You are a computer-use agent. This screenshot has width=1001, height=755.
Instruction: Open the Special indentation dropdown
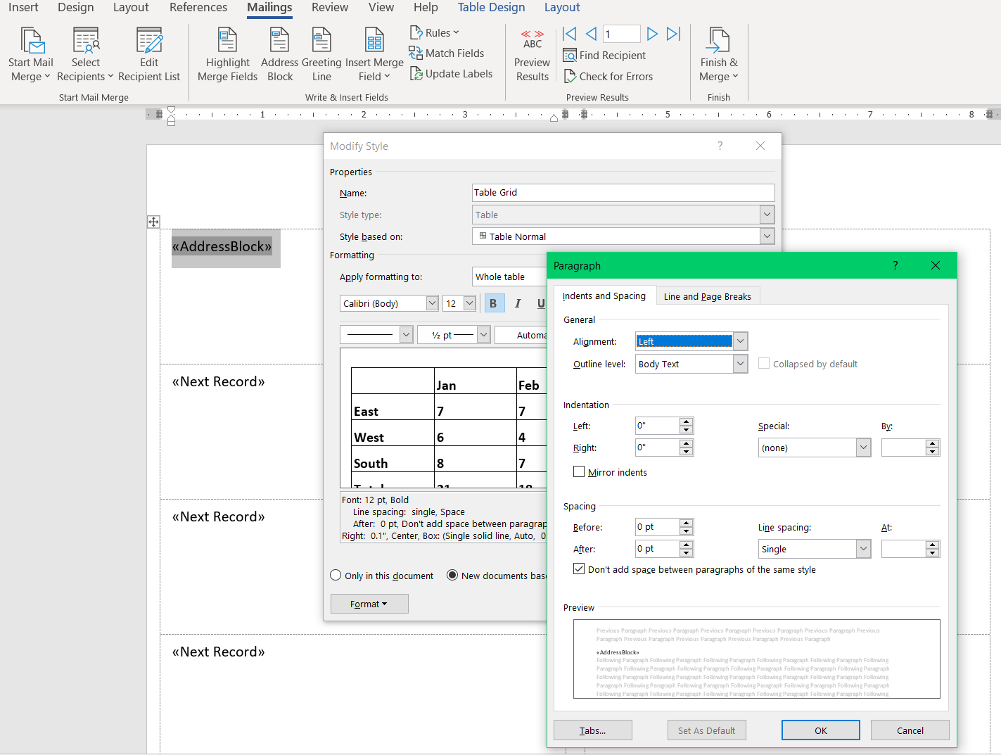[864, 448]
